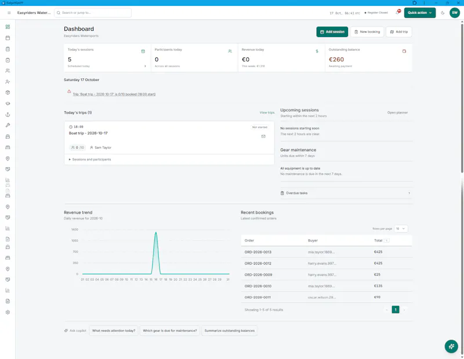Screen dimensions: 464x359
Task: Open the anchor icon in sidebar
Action: pos(8,114)
